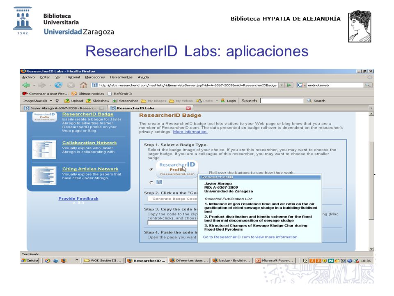The height and width of the screenshot is (296, 394).
Task: Open the Editar menu
Action: (x=45, y=77)
